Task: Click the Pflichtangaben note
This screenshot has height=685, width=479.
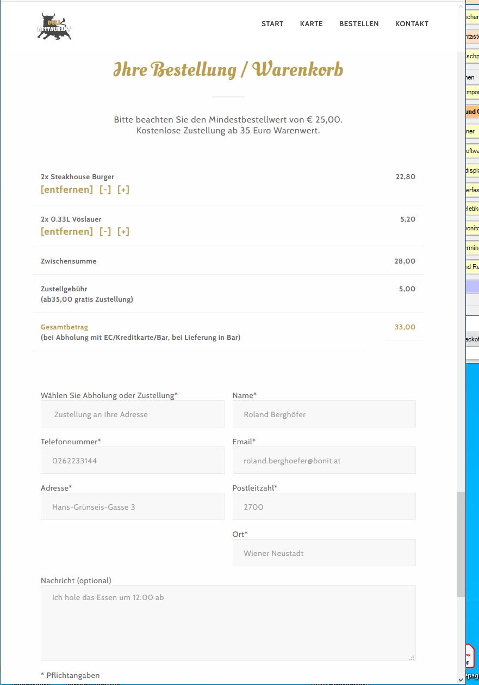Action: coord(70,675)
